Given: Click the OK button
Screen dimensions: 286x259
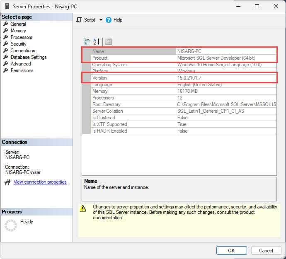Looking at the screenshot, I should [231, 250].
